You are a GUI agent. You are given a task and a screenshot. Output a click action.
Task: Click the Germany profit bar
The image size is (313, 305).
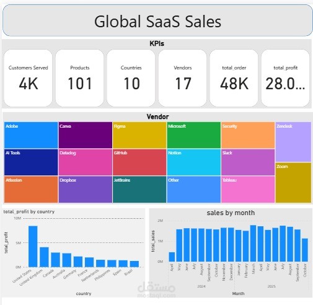[x=78, y=262]
